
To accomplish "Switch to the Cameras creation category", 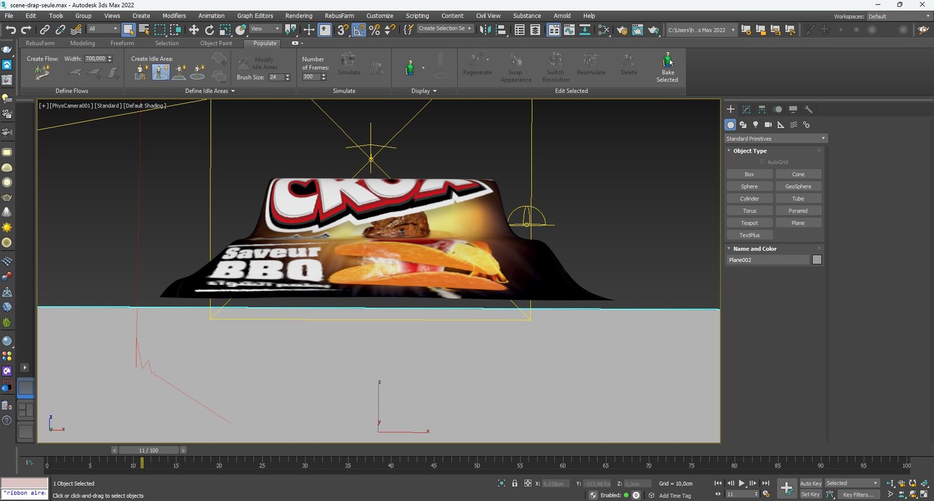I will coord(768,125).
